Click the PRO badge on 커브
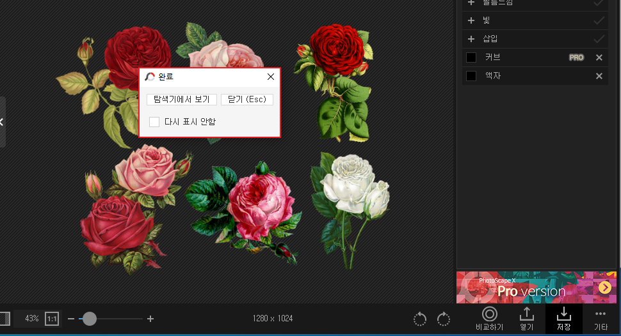Viewport: 621px width, 336px height. [576, 57]
